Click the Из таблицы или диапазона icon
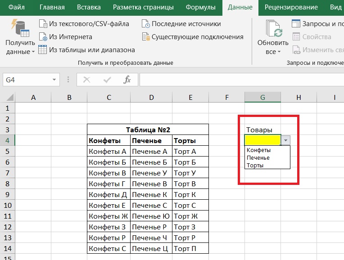344x260 pixels. coord(43,49)
